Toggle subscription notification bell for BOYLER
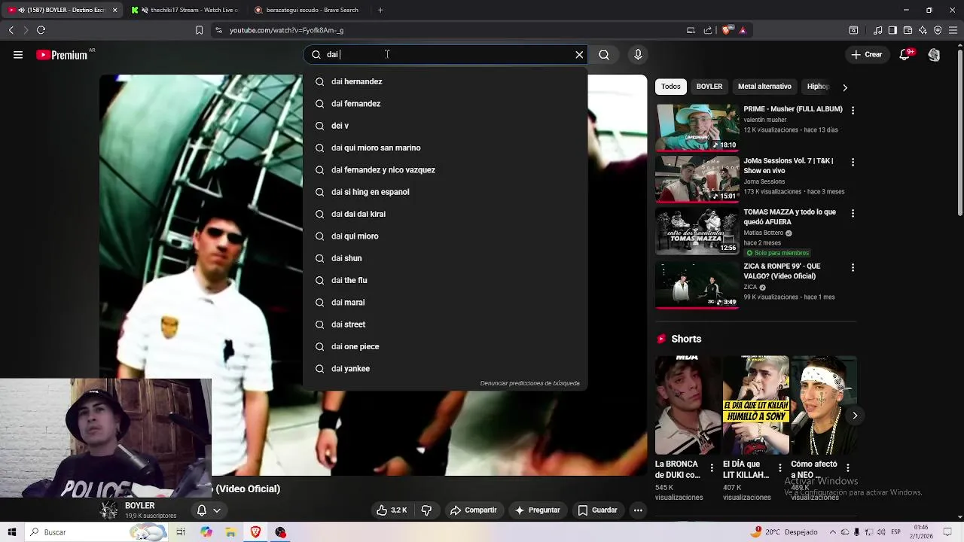 coord(208,510)
